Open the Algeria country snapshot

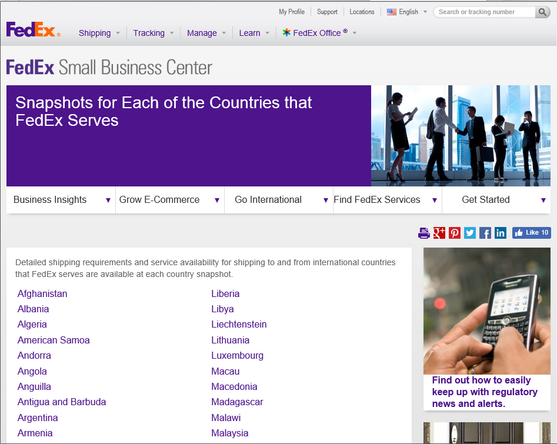coord(32,324)
